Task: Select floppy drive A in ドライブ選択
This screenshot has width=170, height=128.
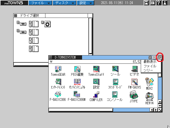Action: pyautogui.click(x=22, y=23)
